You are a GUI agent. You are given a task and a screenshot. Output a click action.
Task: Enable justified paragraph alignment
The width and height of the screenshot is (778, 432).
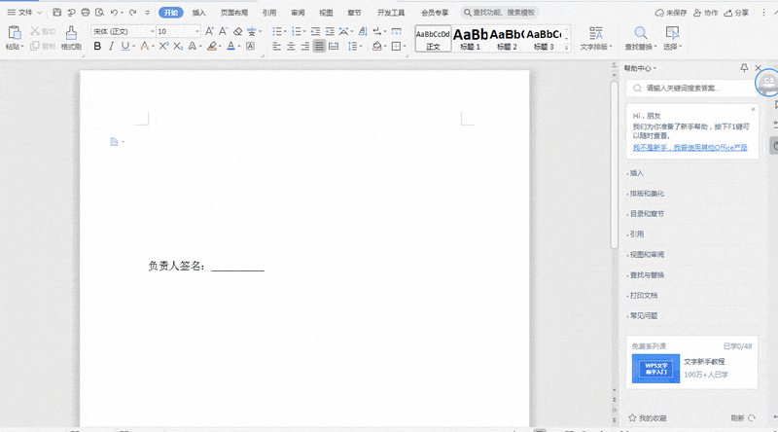(x=319, y=46)
